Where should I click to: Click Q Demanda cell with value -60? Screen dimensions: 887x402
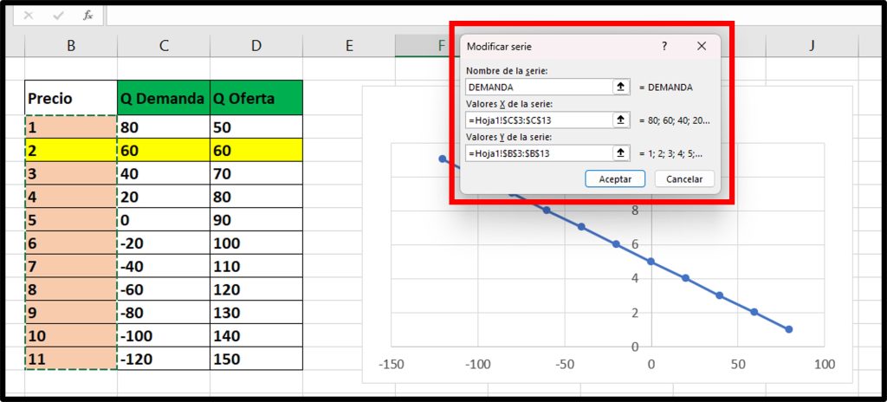pyautogui.click(x=164, y=289)
